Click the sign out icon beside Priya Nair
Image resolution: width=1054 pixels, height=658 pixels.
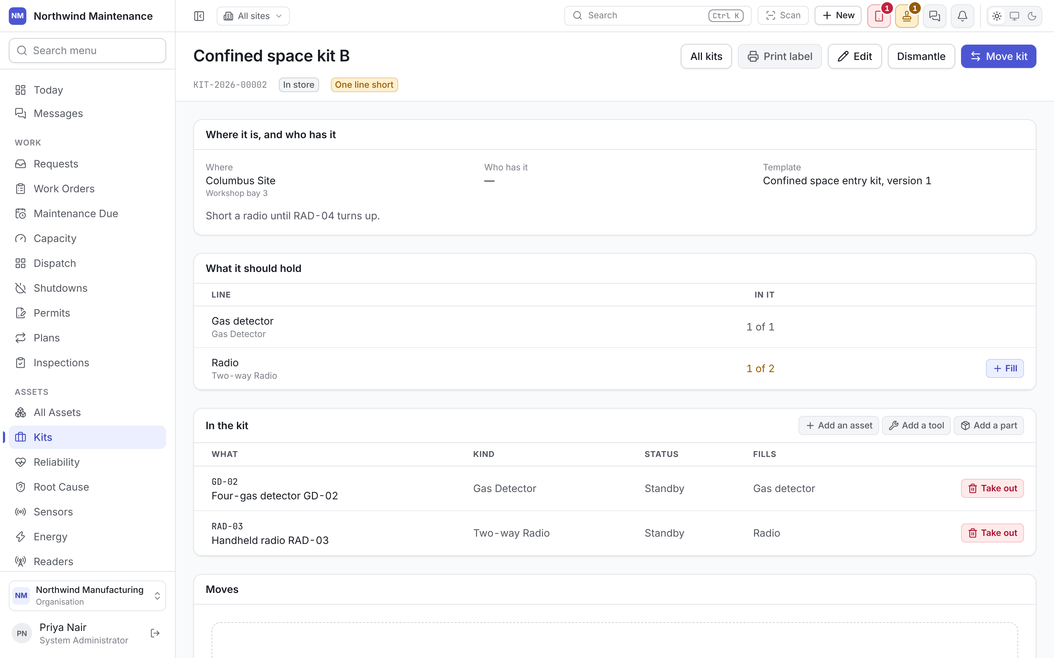tap(155, 633)
